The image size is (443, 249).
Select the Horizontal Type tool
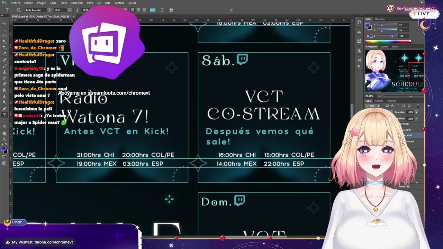coord(4,115)
